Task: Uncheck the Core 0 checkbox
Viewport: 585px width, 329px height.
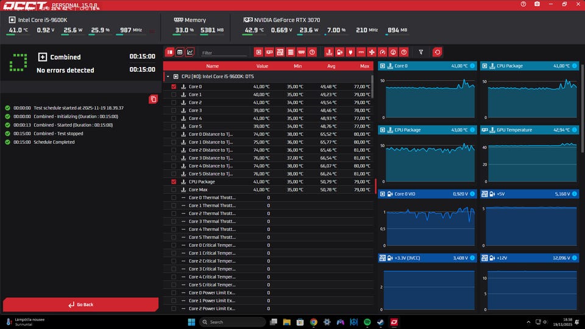Action: (174, 87)
